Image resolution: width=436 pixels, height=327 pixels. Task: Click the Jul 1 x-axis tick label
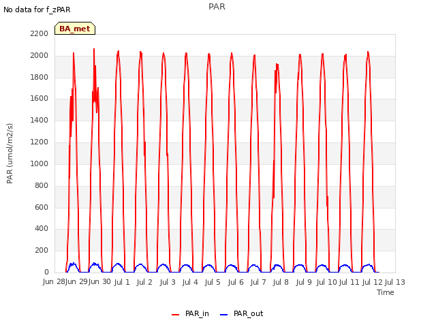coord(122,282)
